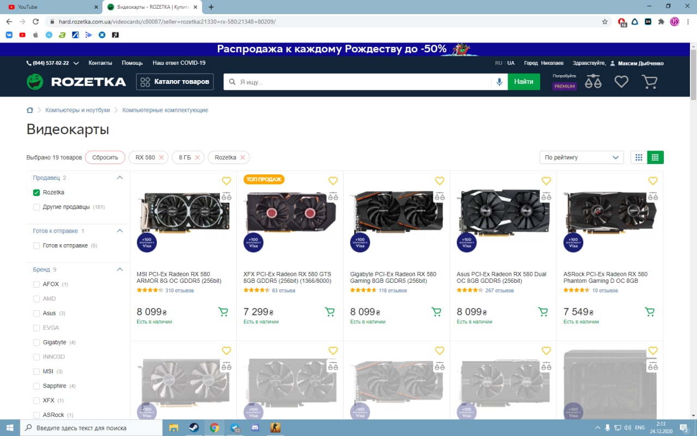Open the 310 отзывов reviews link

coord(180,290)
